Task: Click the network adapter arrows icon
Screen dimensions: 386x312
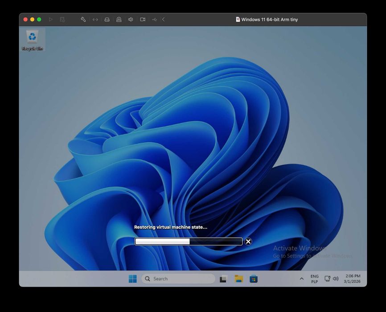Action: [95, 20]
